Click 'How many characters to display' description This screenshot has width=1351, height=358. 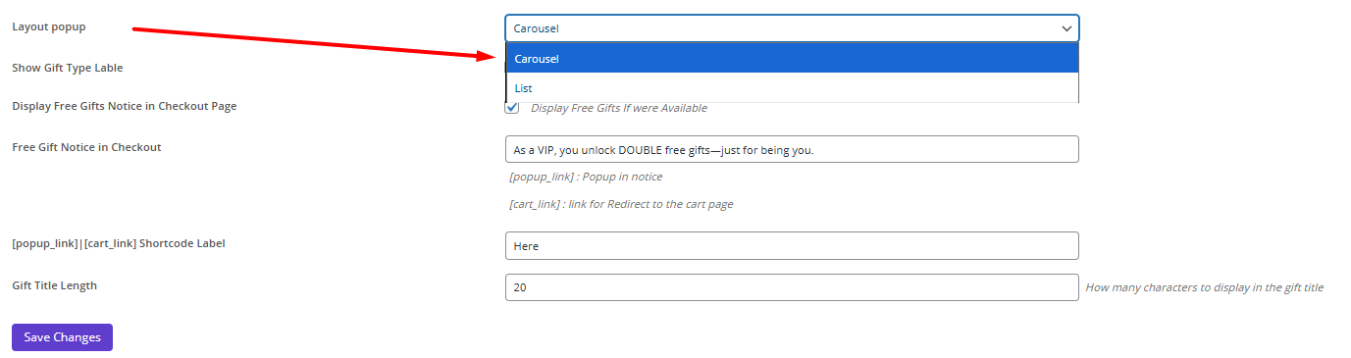coord(1205,288)
